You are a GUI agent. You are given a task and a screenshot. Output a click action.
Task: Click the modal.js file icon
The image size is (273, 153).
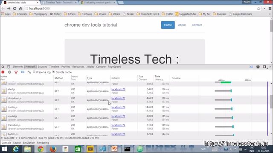click(x=4, y=118)
